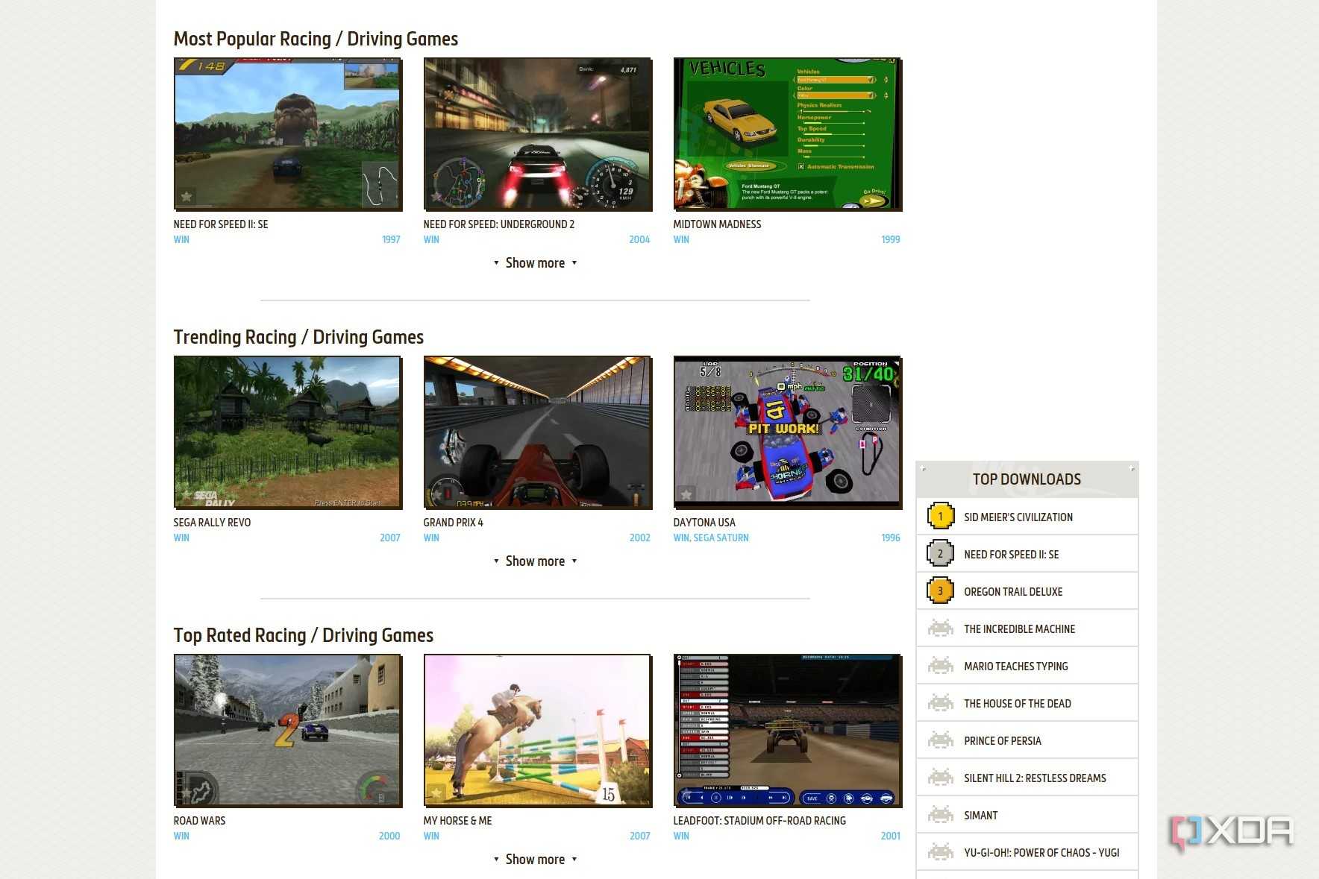1319x879 pixels.
Task: Click WIN platform under Midtown Madness
Action: 681,239
